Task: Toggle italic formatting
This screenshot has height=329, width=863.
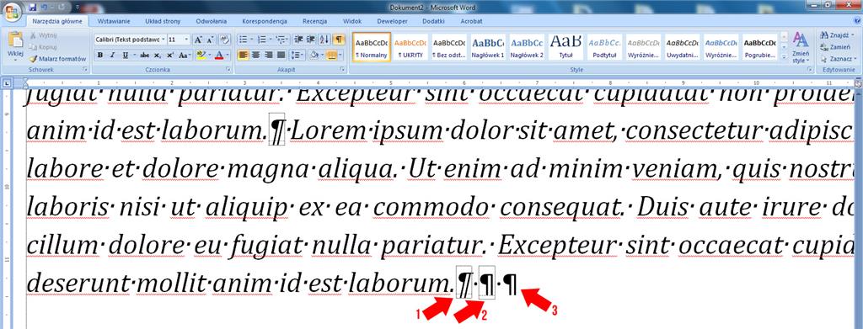Action: [113, 56]
